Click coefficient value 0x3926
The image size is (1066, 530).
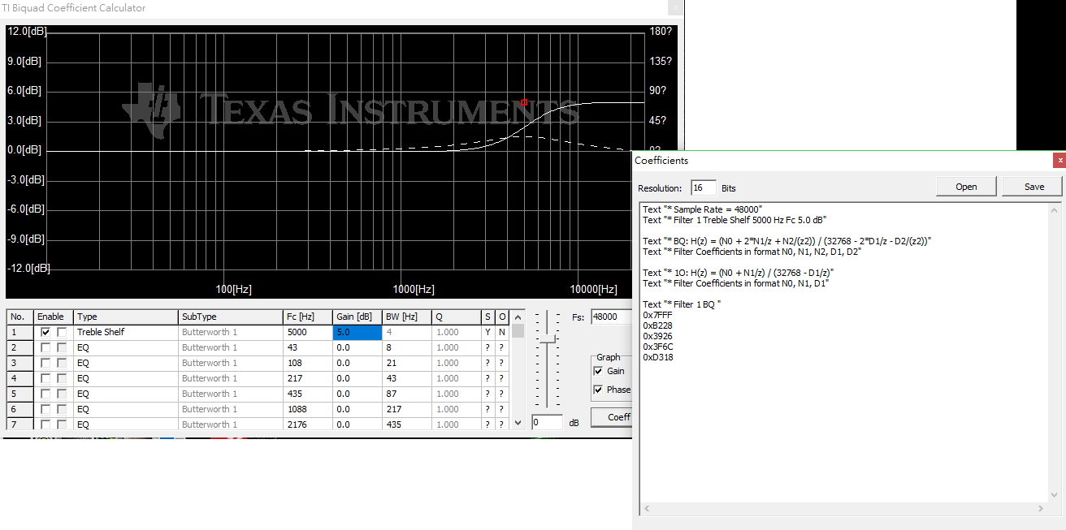657,336
